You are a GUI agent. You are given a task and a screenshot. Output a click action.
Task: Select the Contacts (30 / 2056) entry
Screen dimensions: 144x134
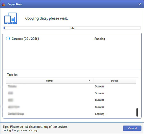[x=25, y=39]
